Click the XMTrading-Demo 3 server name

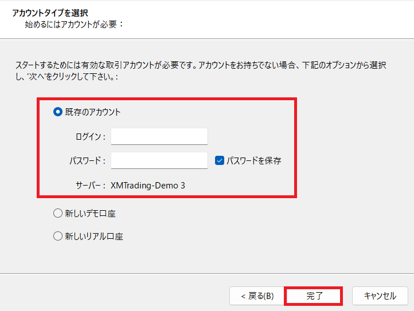point(148,185)
